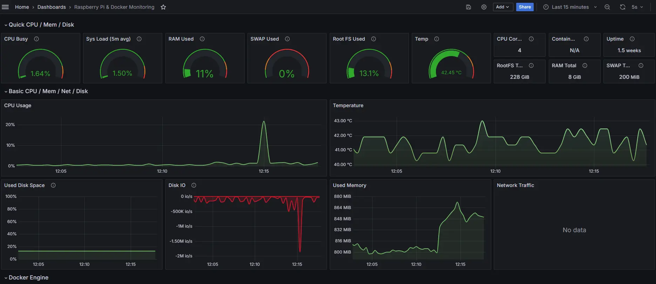
Task: Open the hamburger navigation menu
Action: pos(5,7)
